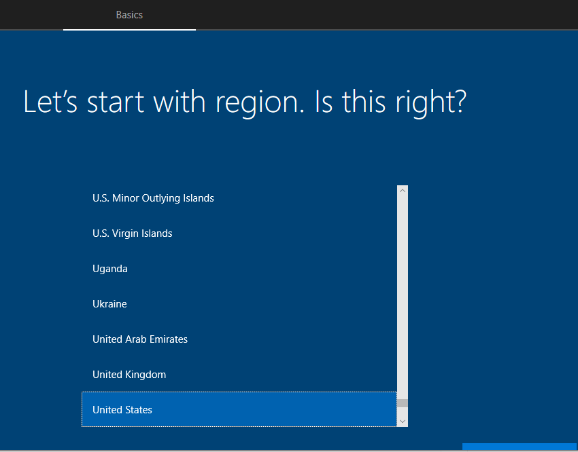Open the Basics tab

pyautogui.click(x=129, y=15)
